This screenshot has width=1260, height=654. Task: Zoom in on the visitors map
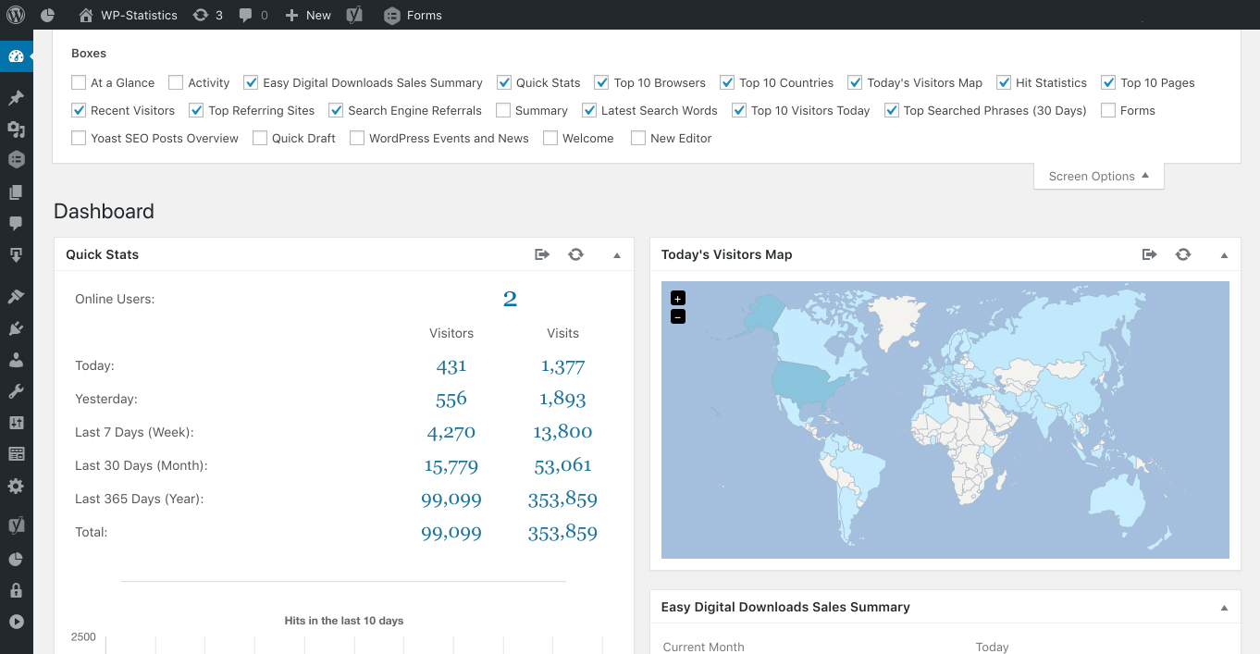[x=678, y=298]
